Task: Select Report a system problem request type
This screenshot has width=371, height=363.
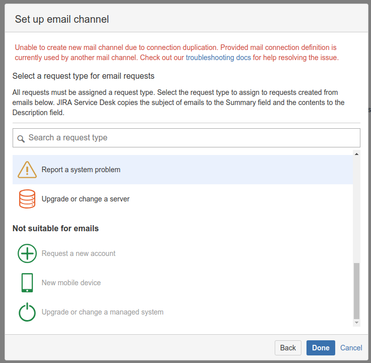Action: coord(81,170)
